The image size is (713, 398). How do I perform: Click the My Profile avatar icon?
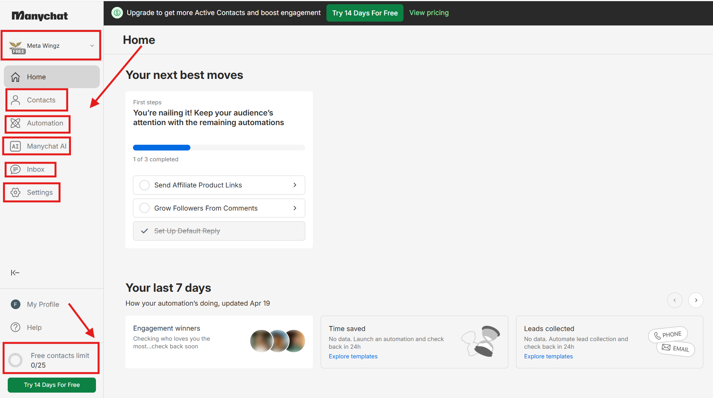[15, 304]
